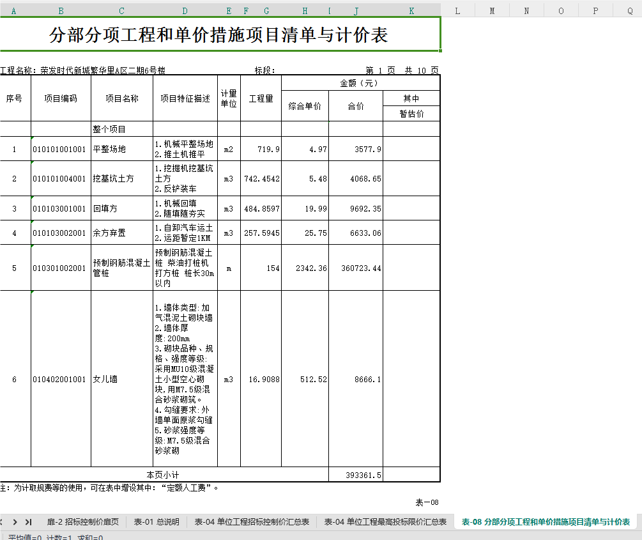
Task: Click the m2 unit cell
Action: 229,149
